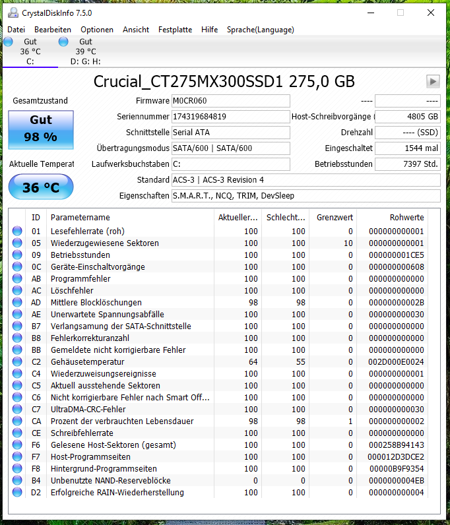
Task: Click the Betriebsstunden value 7397 Std.
Action: tap(408, 164)
